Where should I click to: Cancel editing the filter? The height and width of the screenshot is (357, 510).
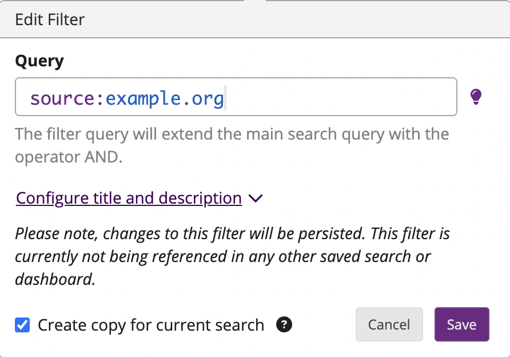click(x=389, y=324)
